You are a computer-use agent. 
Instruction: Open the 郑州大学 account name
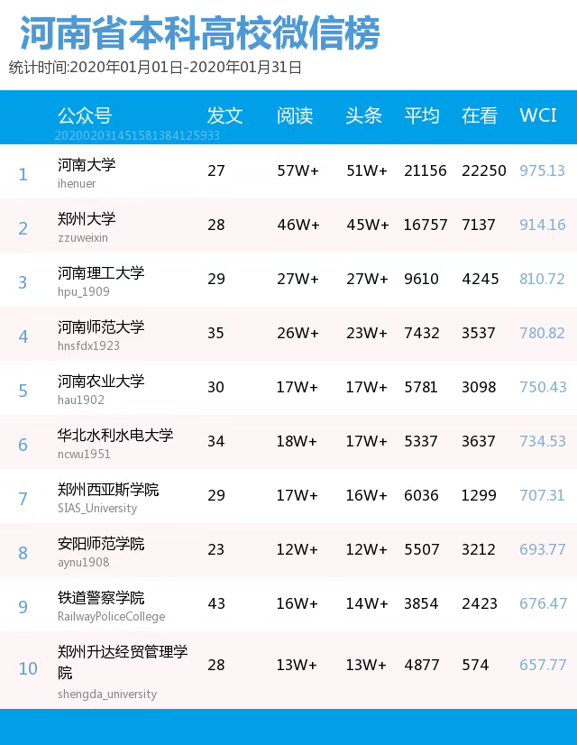coord(87,219)
